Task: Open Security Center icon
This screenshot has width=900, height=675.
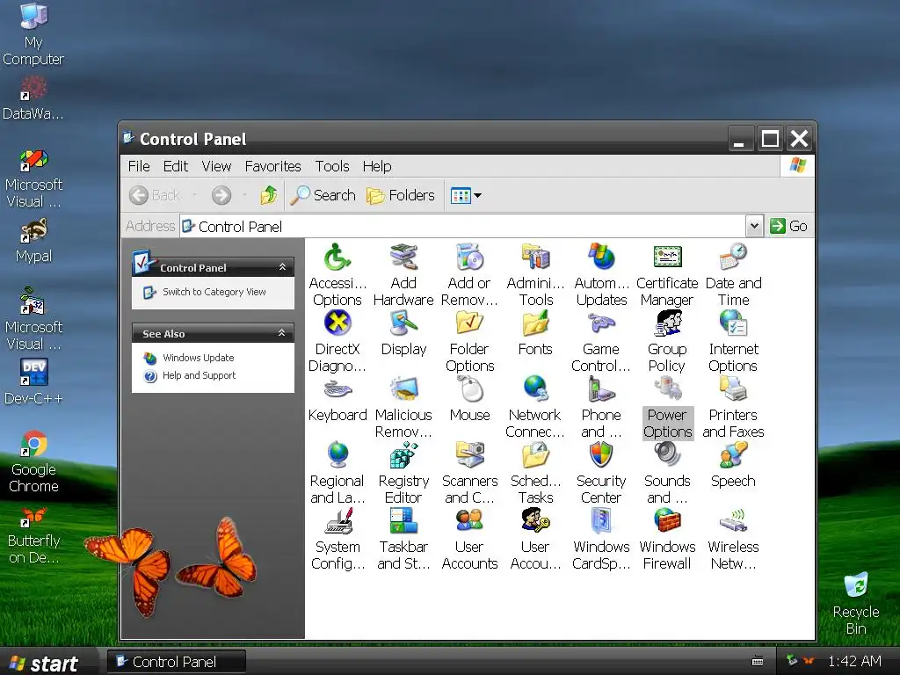Action: [x=601, y=455]
